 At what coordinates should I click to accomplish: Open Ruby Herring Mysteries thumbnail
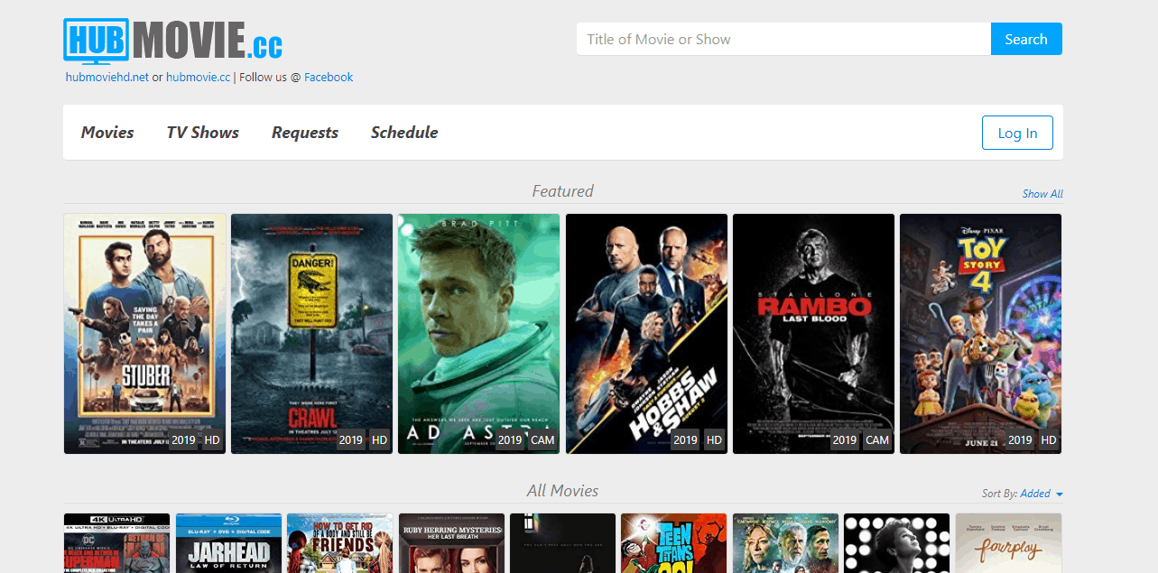pos(451,543)
